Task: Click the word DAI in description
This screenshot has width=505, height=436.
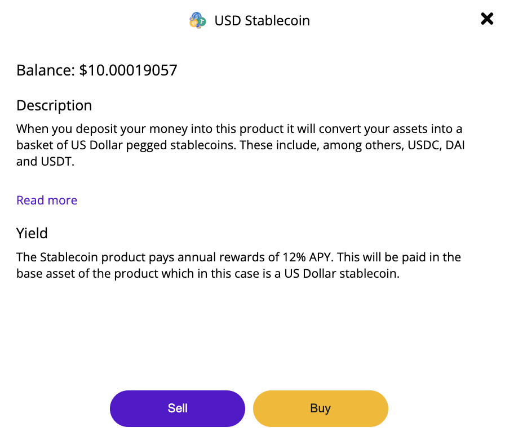Action: click(x=455, y=145)
